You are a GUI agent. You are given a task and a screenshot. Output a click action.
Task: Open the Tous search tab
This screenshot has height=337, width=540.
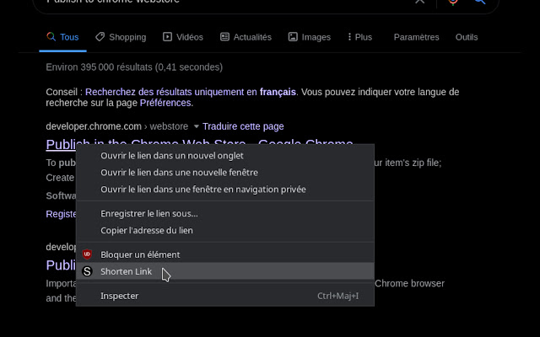coord(62,37)
